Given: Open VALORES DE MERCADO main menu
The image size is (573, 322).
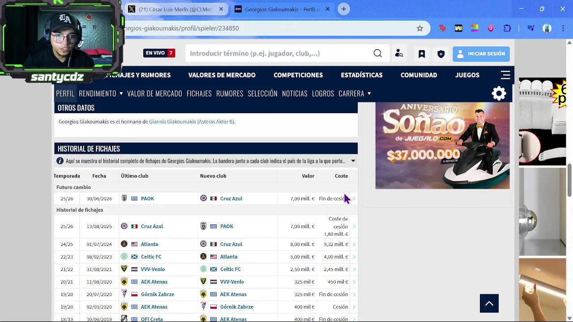Looking at the screenshot, I should point(222,75).
